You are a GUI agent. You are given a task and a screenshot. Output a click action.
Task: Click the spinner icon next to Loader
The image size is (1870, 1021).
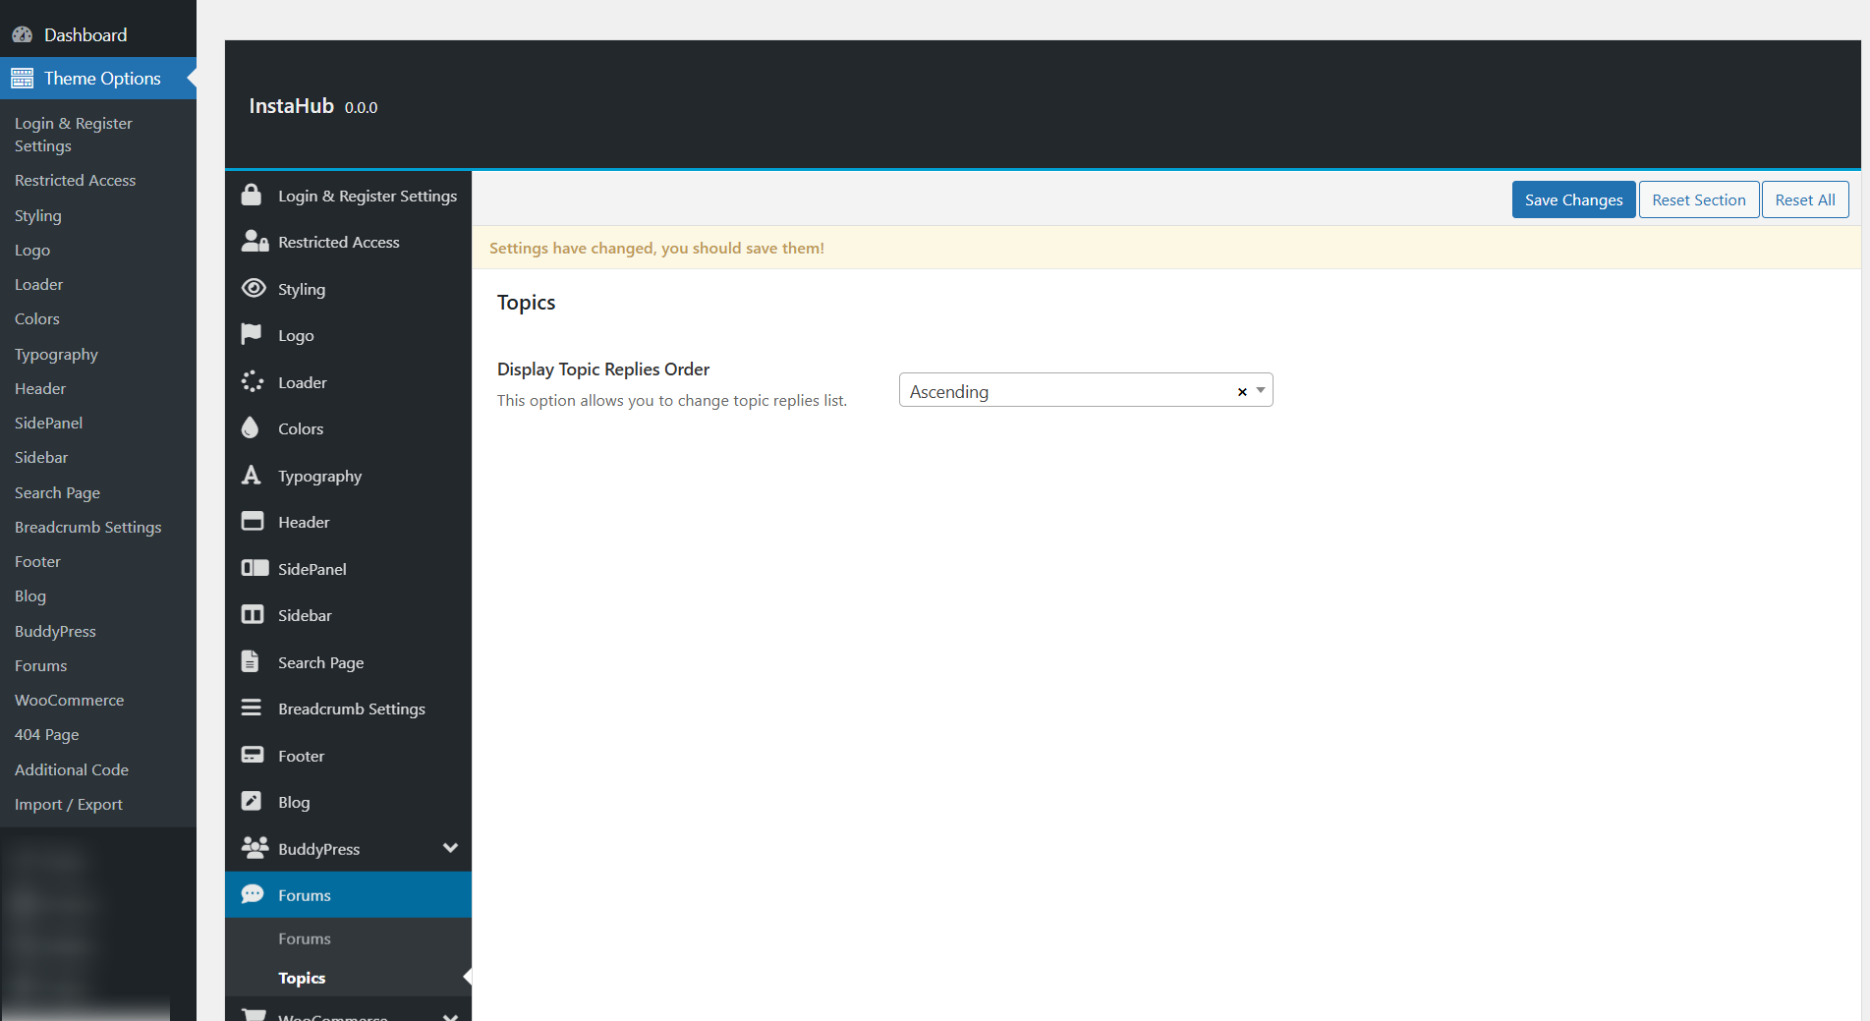tap(253, 381)
